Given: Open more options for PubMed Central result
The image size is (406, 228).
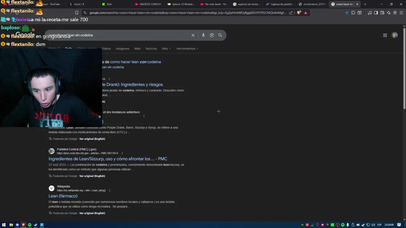Looking at the screenshot, I should click(x=122, y=153).
